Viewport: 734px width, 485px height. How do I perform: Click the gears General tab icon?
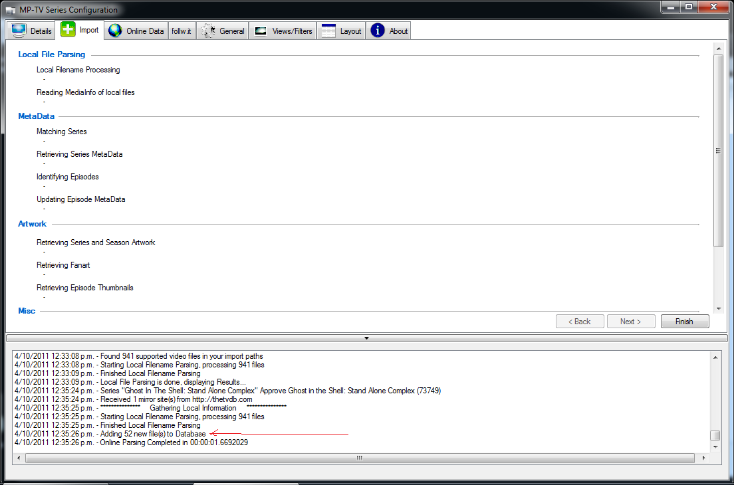pos(208,31)
